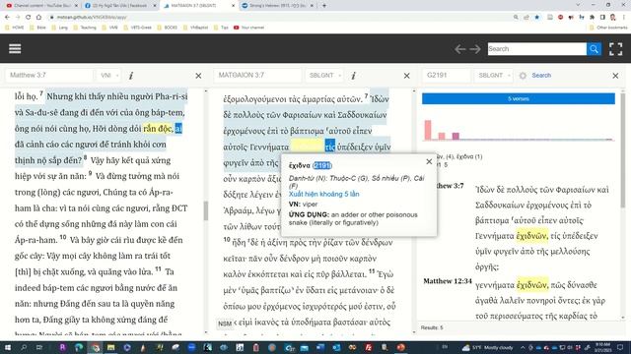Screen dimensions: 631x354
Task: Focus the top Search box
Action: point(536,49)
